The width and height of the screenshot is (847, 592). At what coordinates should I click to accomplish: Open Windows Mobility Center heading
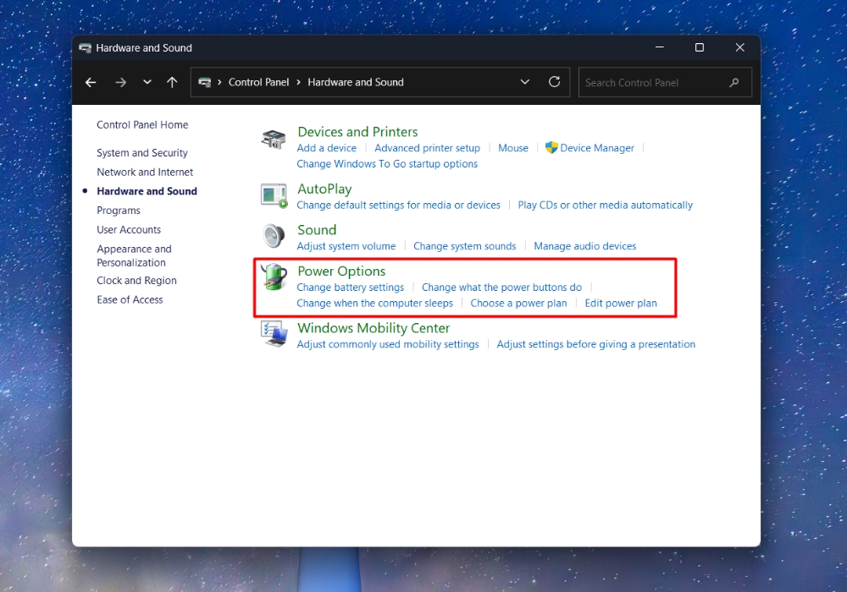pos(374,328)
